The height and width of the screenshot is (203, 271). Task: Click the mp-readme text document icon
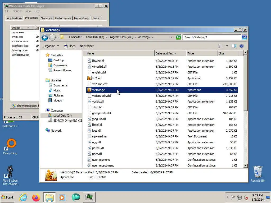[89, 136]
